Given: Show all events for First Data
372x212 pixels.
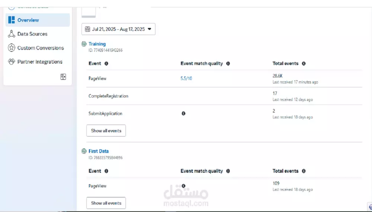Looking at the screenshot, I should pos(106,203).
